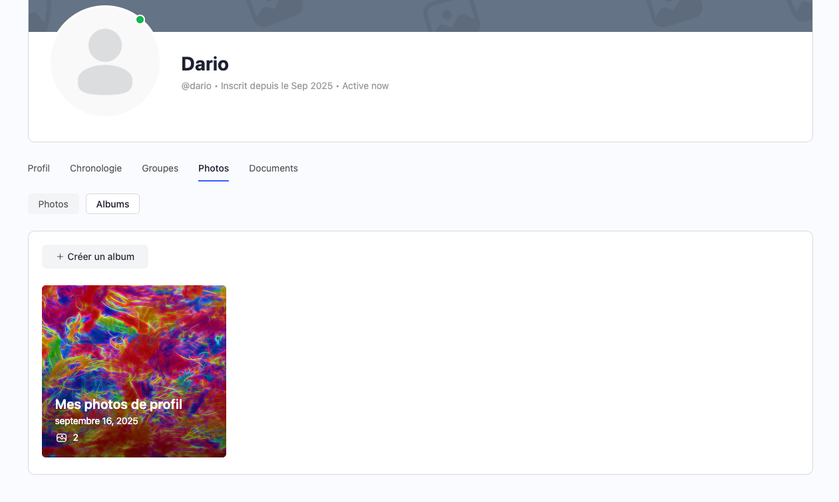Switch to the Chronologie tab
The height and width of the screenshot is (502, 839).
tap(96, 168)
